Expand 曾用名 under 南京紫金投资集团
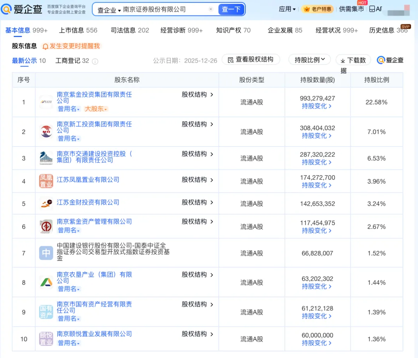The image size is (418, 358). click(x=69, y=109)
